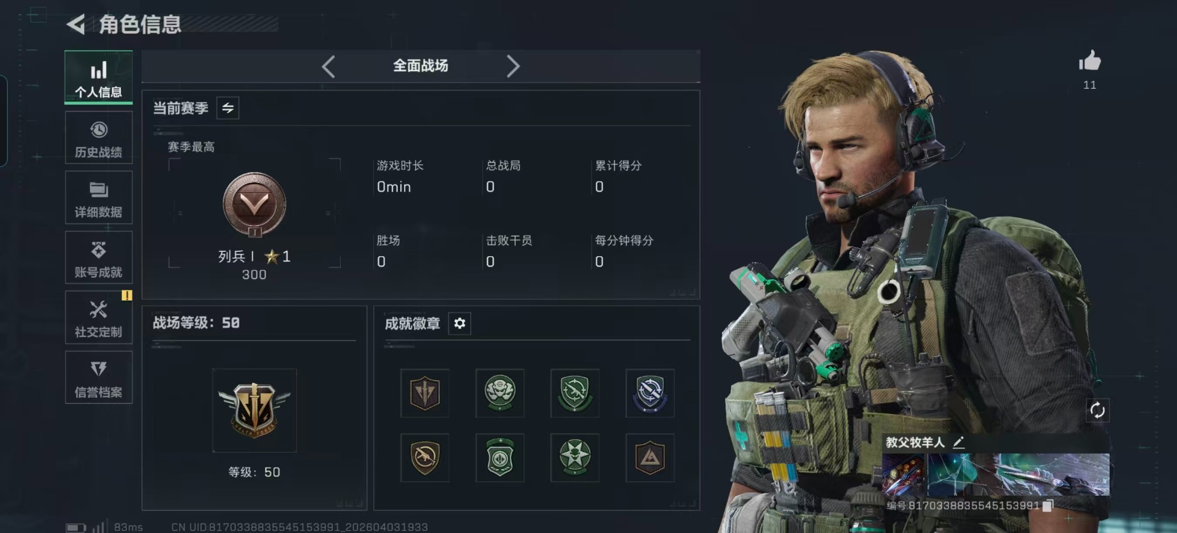Go back using the 角色信息 arrow
The width and height of the screenshot is (1177, 533).
[x=76, y=25]
